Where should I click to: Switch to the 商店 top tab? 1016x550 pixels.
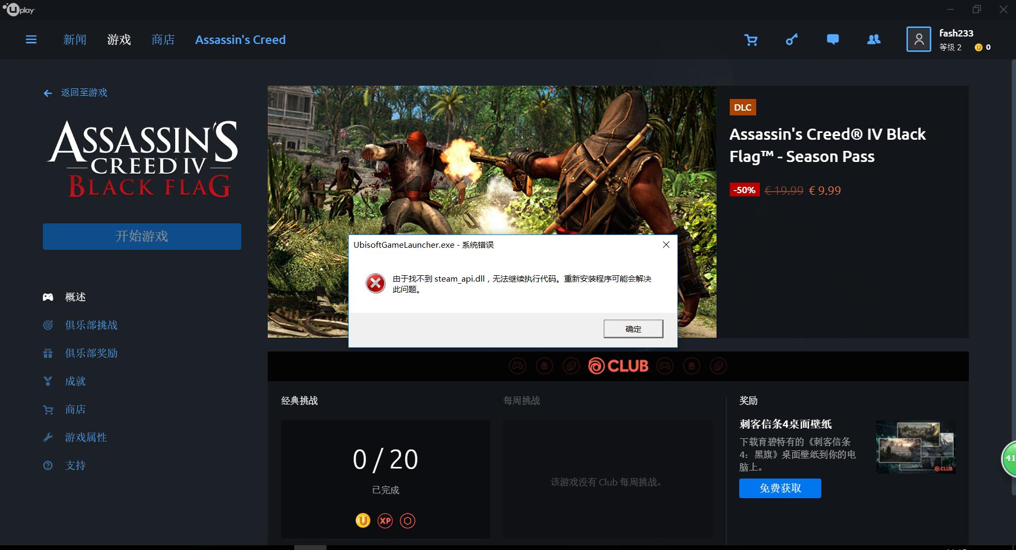163,40
